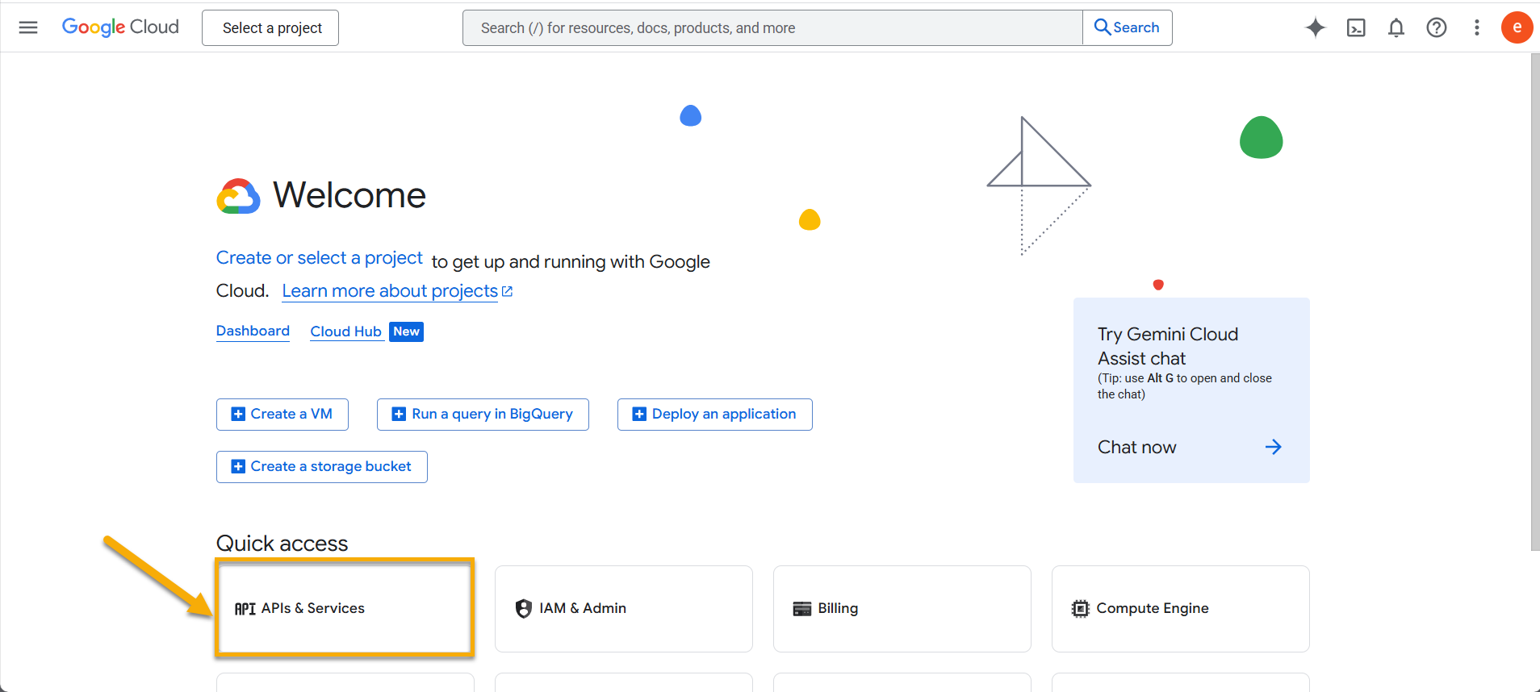The height and width of the screenshot is (692, 1540).
Task: Click the Google Cloud logo
Action: tap(120, 27)
